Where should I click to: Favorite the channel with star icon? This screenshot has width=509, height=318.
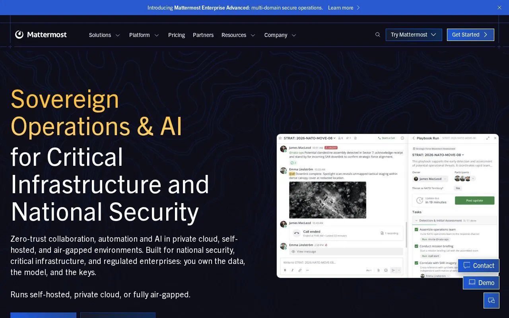(280, 138)
